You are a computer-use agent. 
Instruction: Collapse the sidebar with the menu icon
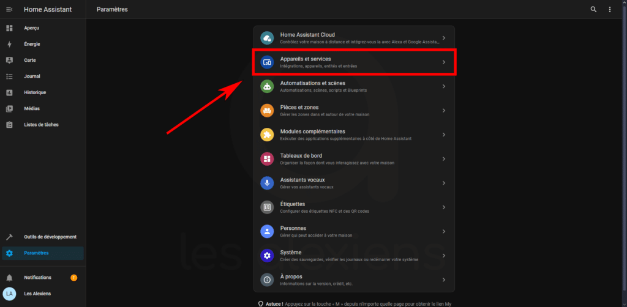[x=10, y=10]
